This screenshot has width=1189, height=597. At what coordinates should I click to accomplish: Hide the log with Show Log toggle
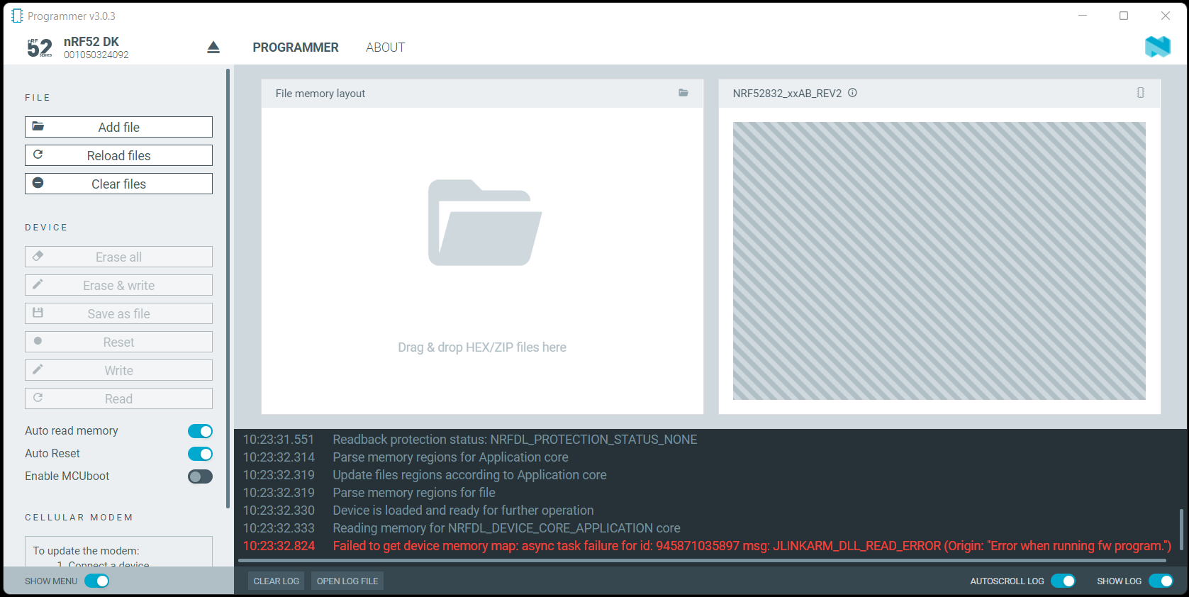(x=1161, y=581)
